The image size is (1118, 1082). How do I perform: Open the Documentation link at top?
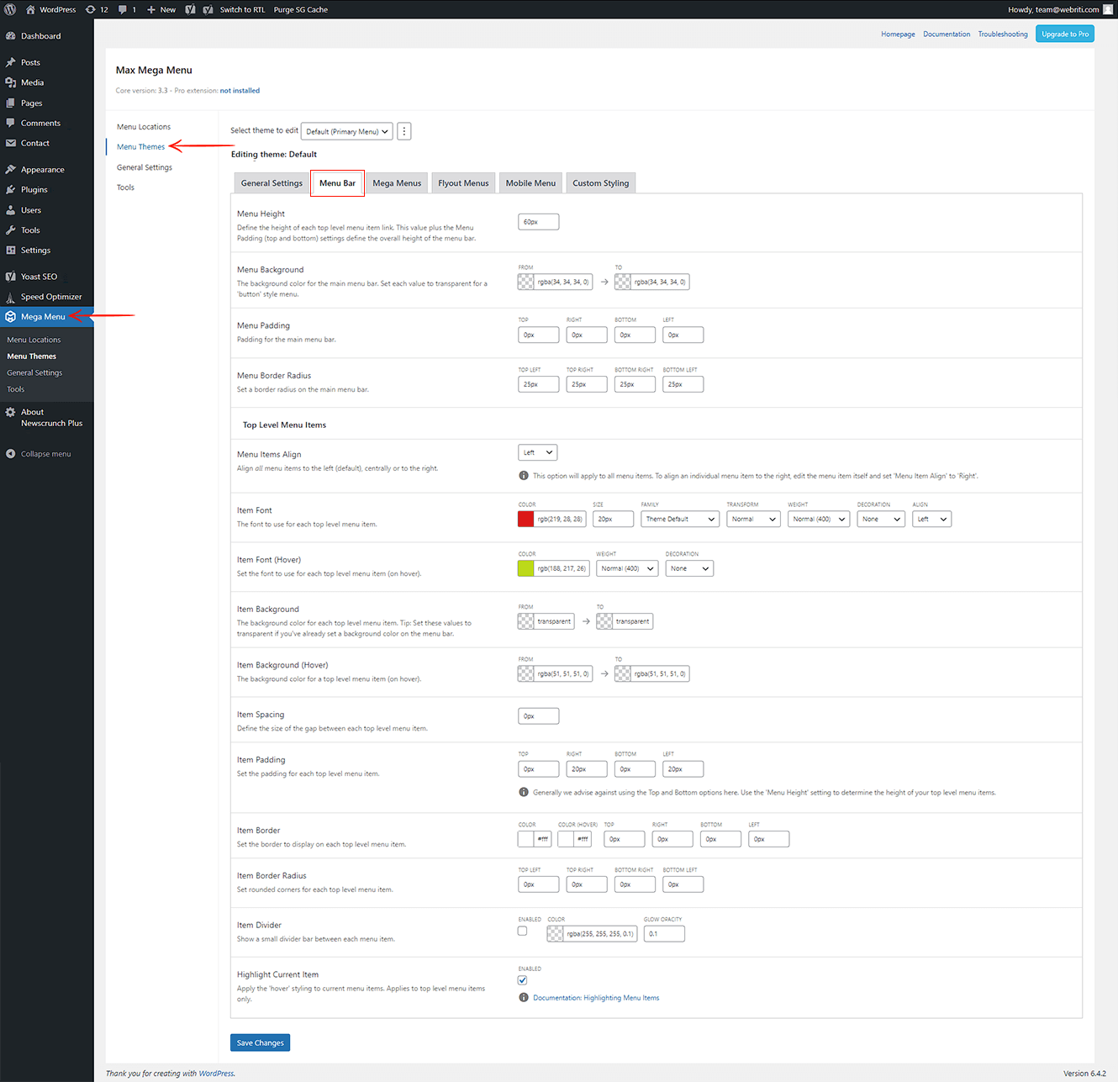pos(947,34)
